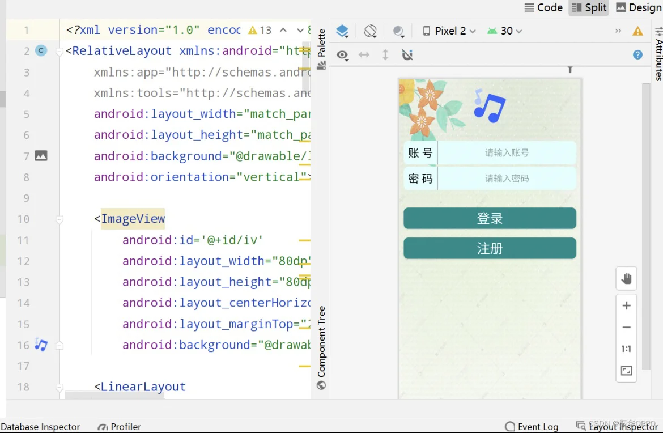Click the blue help question mark
663x433 pixels.
click(x=637, y=55)
